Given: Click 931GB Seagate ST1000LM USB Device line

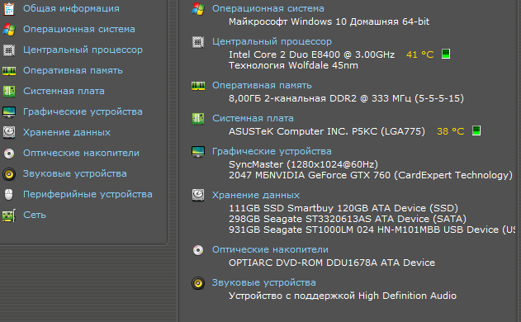Looking at the screenshot, I should (372, 230).
